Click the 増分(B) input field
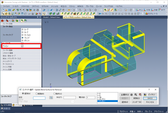 (x=91, y=97)
